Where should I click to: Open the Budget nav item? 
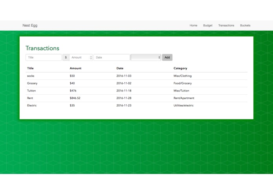tap(208, 26)
